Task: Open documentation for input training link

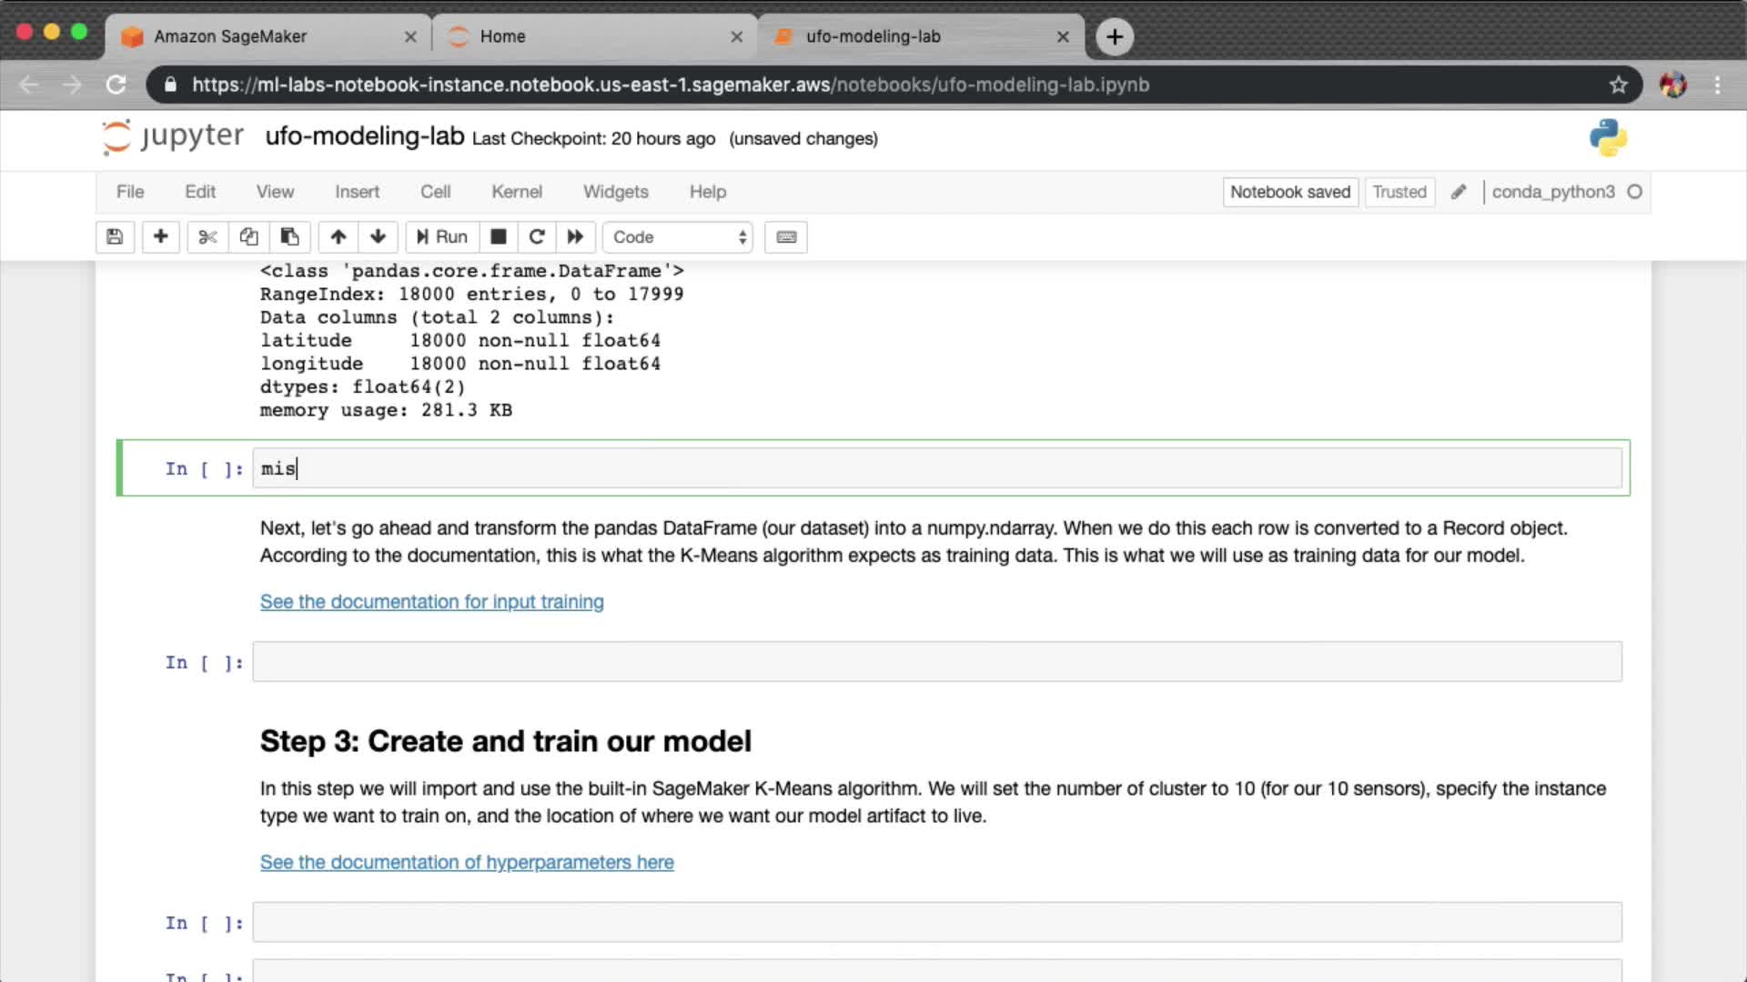Action: 431,602
